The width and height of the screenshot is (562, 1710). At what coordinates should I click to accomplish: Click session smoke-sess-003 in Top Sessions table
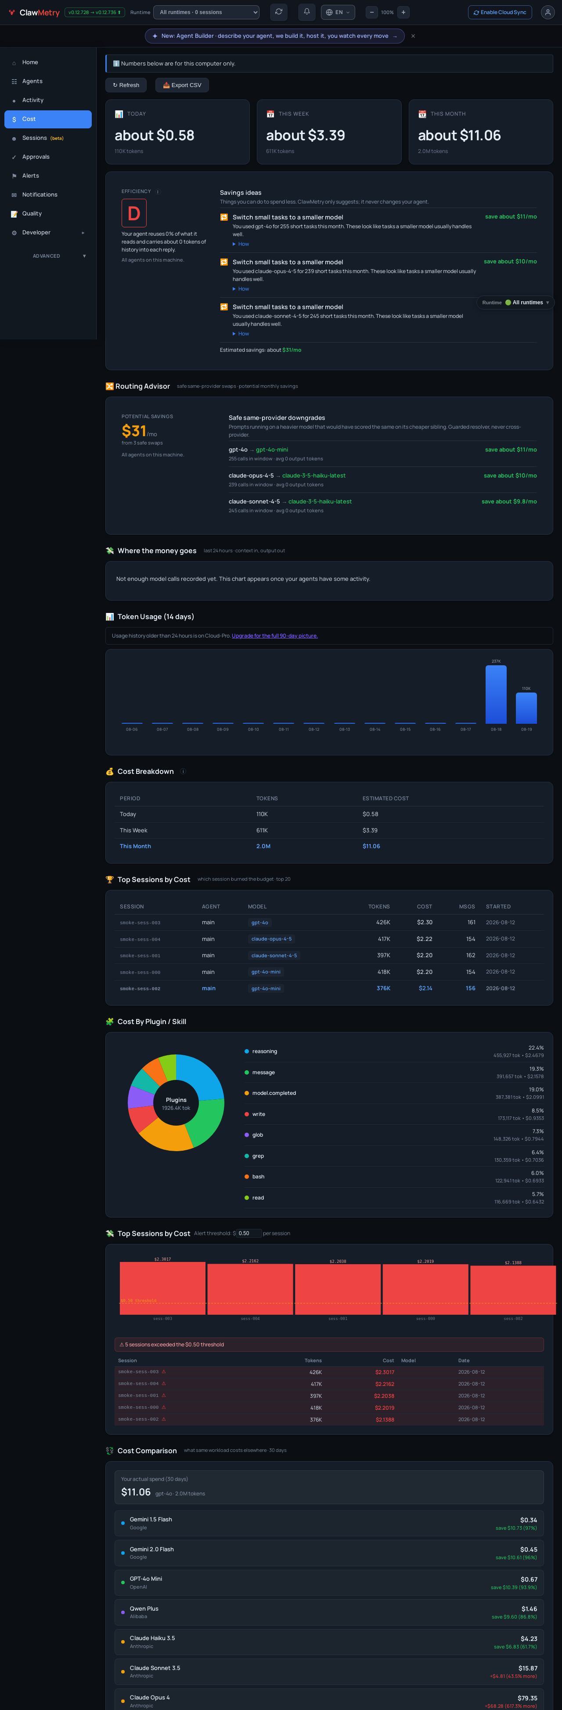(140, 922)
